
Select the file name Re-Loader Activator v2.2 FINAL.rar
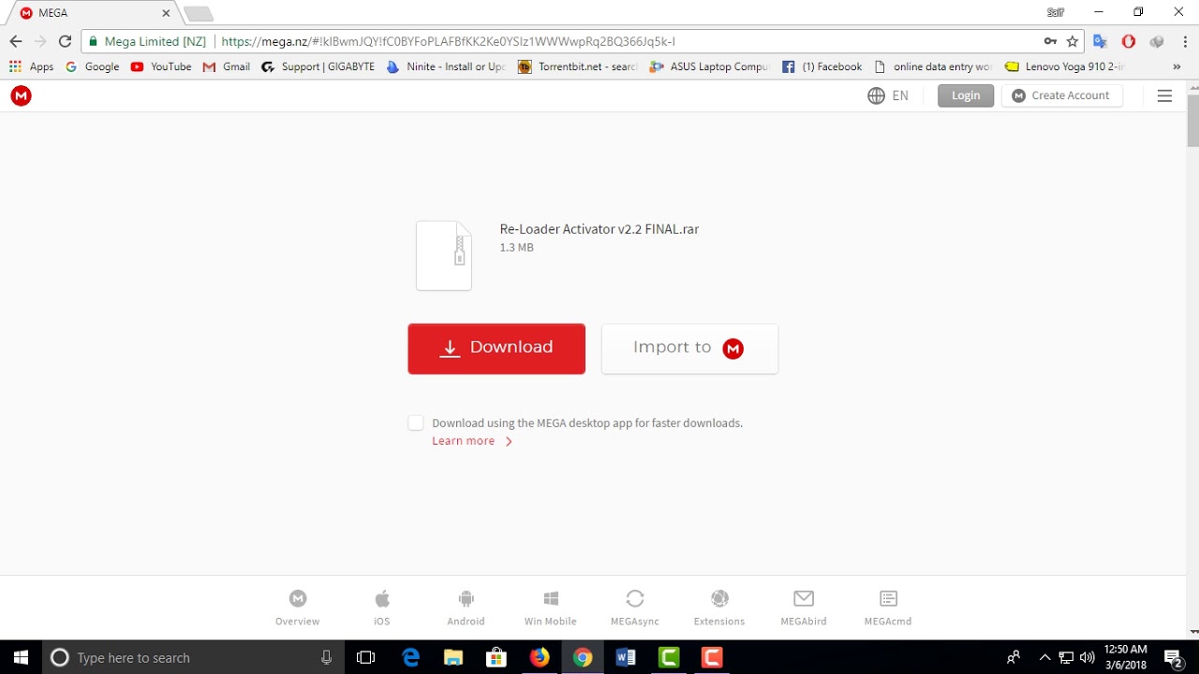click(599, 229)
